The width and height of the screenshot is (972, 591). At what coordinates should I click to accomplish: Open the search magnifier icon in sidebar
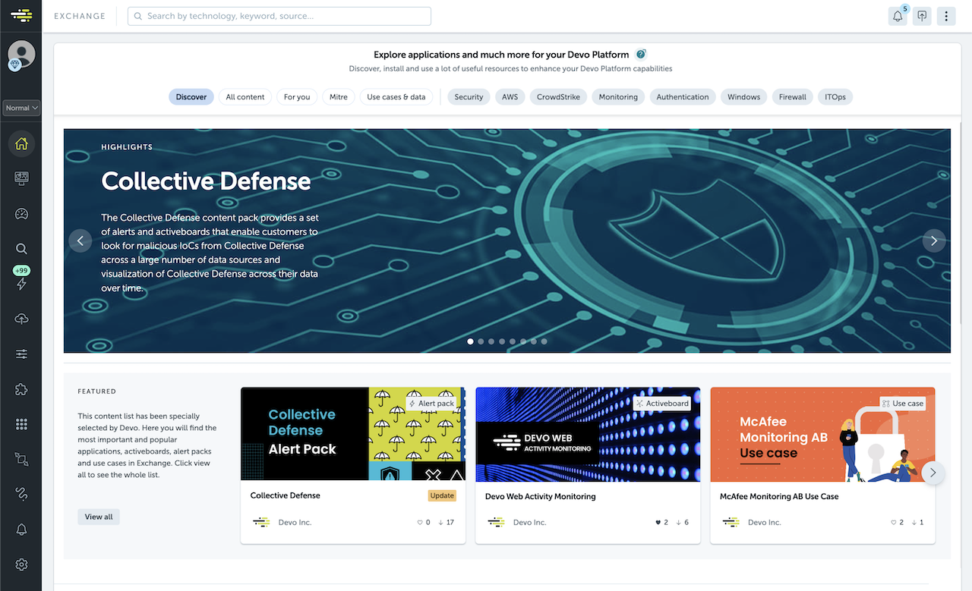tap(21, 249)
